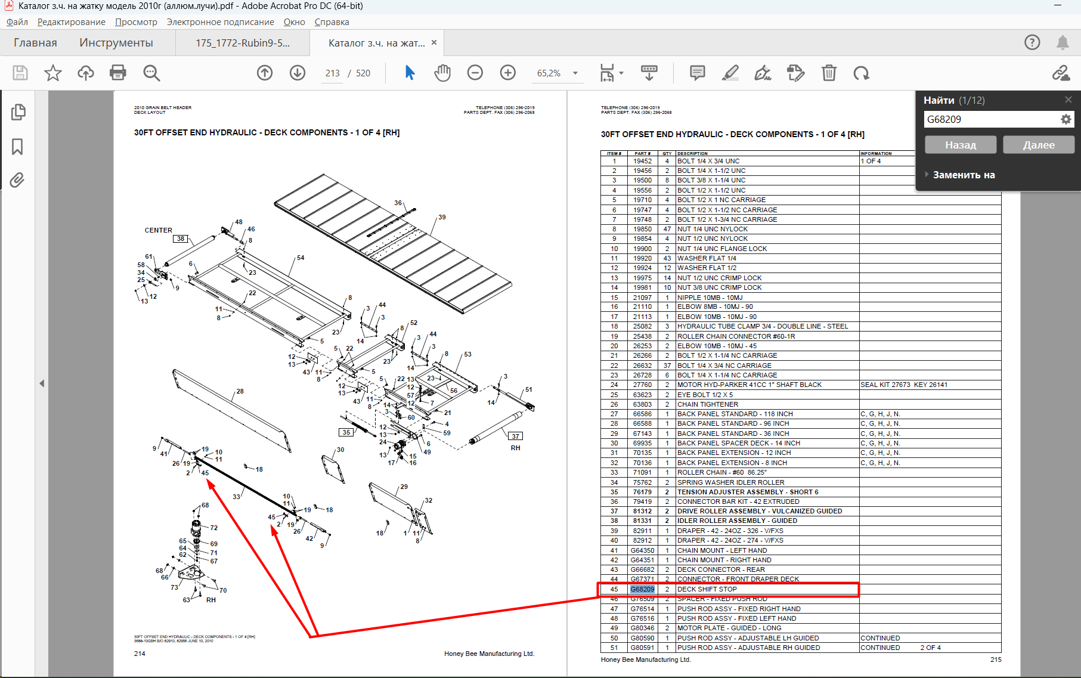
Task: Click part number 81312 cell
Action: tap(642, 511)
